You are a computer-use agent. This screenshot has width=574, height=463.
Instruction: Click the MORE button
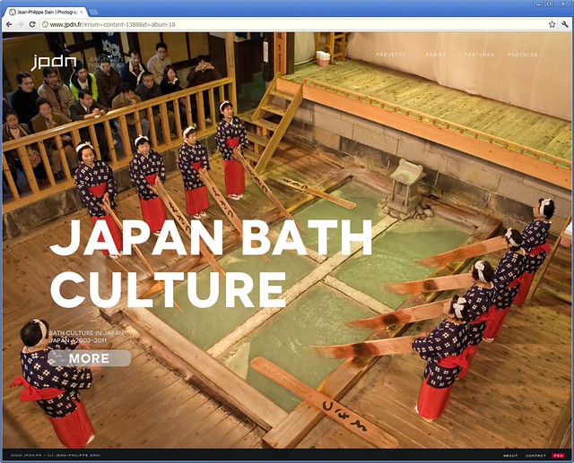(90, 358)
